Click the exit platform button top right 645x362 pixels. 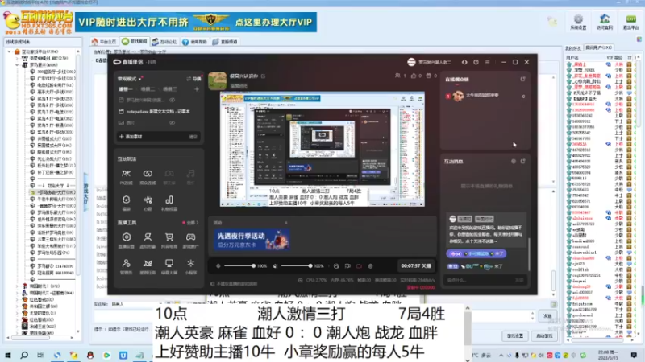pyautogui.click(x=630, y=22)
